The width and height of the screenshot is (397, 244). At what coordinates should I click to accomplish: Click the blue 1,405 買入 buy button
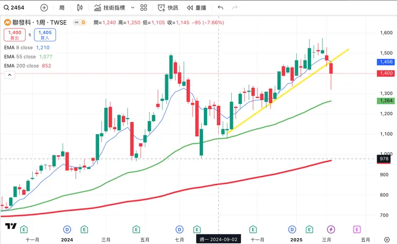pos(45,35)
